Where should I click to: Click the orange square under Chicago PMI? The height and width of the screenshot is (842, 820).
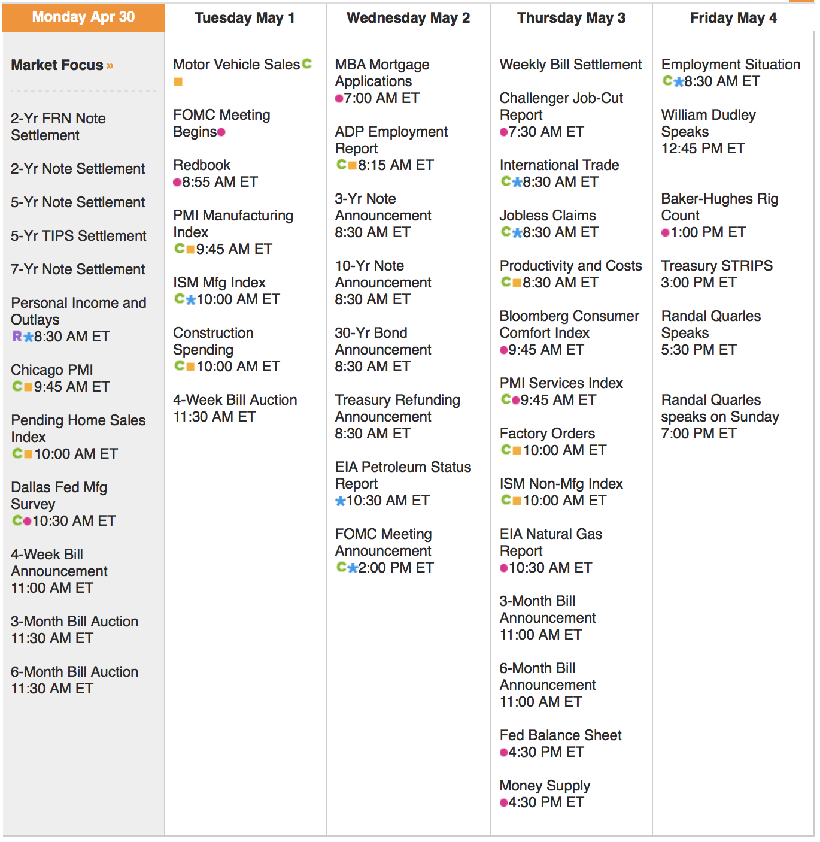point(28,387)
